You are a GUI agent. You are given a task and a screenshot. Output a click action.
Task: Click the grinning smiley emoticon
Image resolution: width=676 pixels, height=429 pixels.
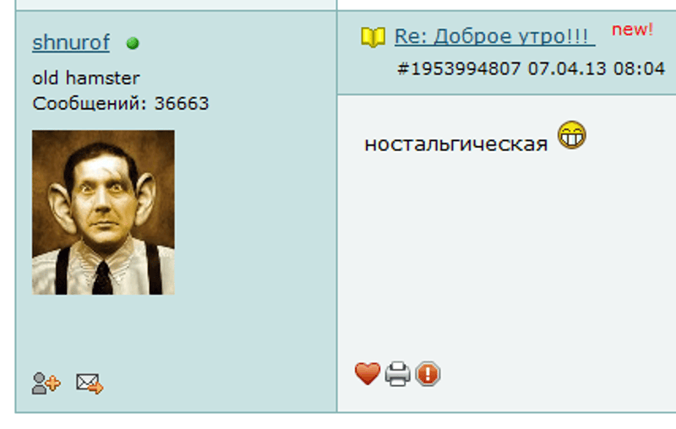(x=572, y=135)
